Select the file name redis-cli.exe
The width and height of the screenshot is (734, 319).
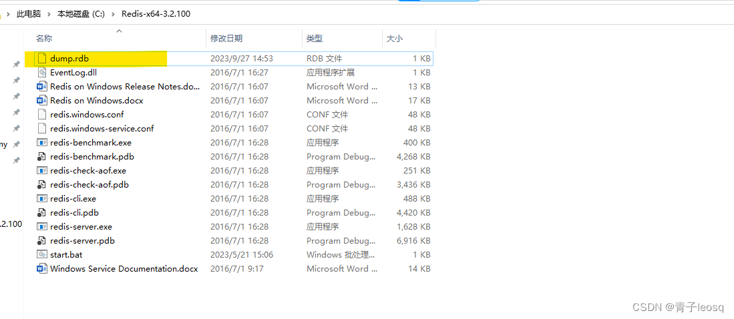(73, 199)
